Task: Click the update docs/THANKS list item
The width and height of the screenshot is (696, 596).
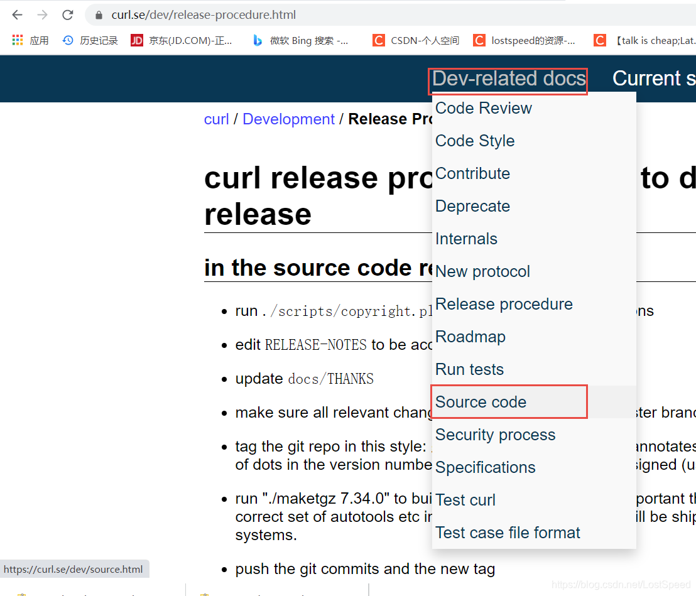Action: pyautogui.click(x=305, y=379)
